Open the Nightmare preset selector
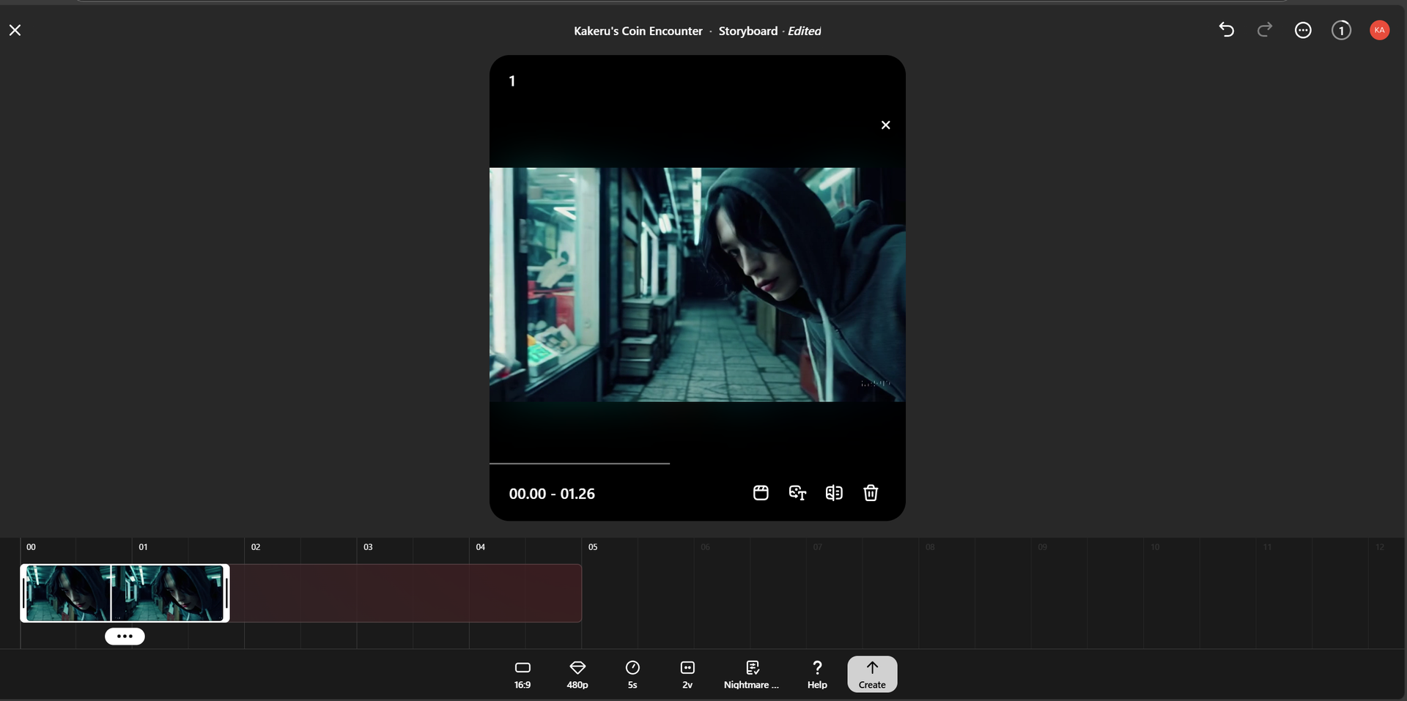The image size is (1407, 701). [752, 674]
